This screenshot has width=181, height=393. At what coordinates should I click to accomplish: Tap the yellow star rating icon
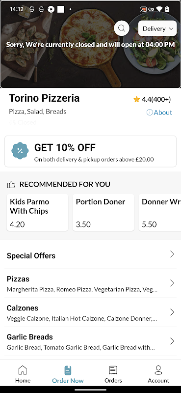[x=136, y=100]
